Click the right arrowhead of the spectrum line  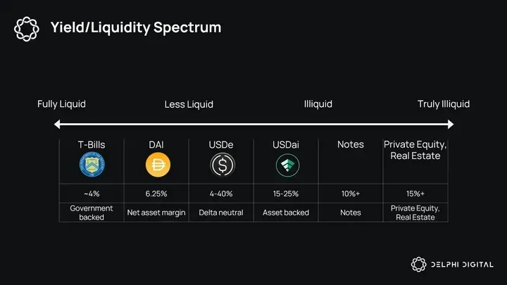tap(451, 124)
